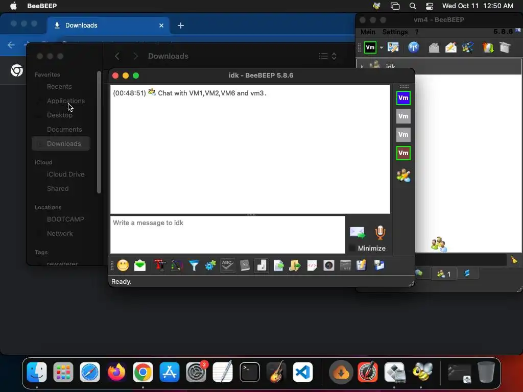523x392 pixels.
Task: Type in the Write a message to idk field
Action: pos(227,235)
